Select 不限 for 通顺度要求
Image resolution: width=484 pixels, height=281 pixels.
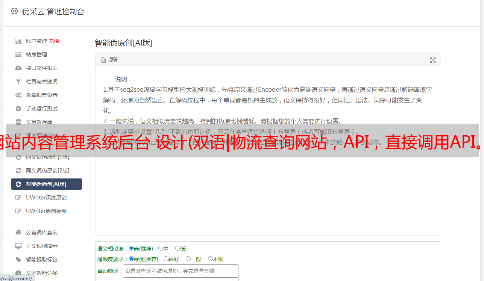[x=210, y=259]
